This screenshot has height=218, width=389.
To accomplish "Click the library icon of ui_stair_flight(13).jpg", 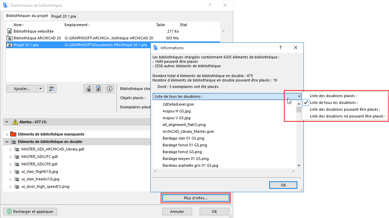I will point(17,171).
